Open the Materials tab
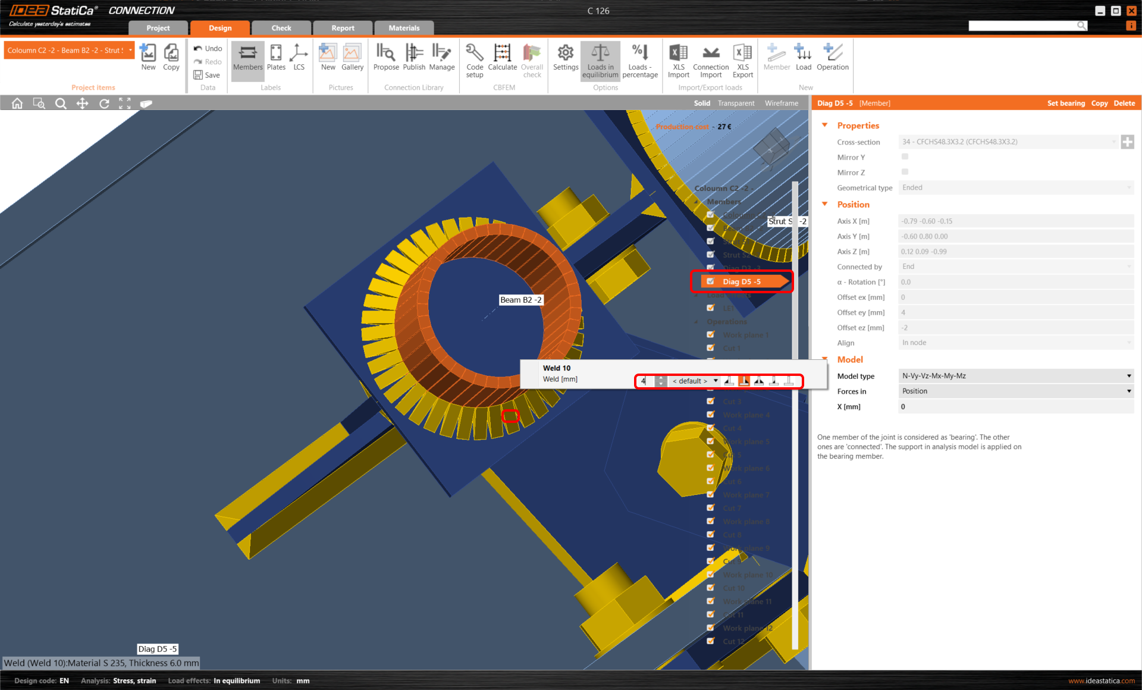The width and height of the screenshot is (1142, 690). point(404,28)
